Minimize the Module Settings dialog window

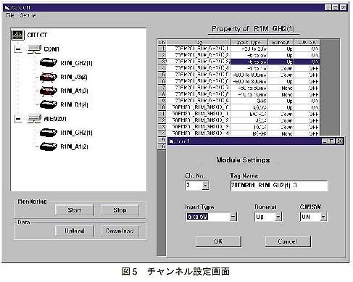[x=325, y=141]
